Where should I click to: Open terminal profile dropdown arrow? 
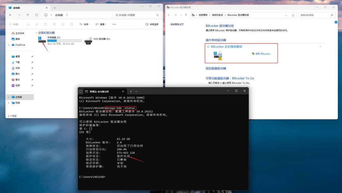136,91
